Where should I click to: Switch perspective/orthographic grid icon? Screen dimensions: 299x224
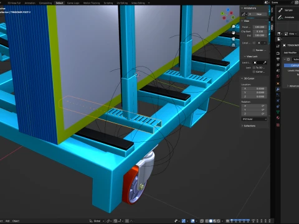tap(234, 45)
